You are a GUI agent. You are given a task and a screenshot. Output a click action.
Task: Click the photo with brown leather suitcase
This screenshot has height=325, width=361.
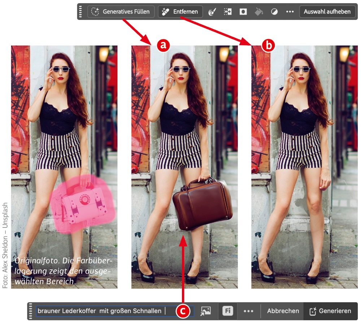pos(184,167)
